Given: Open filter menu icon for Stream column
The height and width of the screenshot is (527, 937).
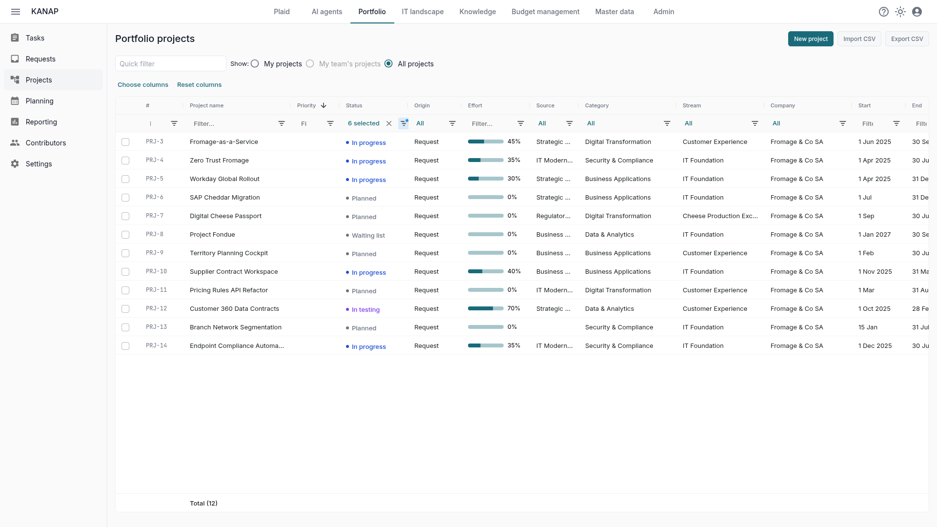Looking at the screenshot, I should 755,123.
